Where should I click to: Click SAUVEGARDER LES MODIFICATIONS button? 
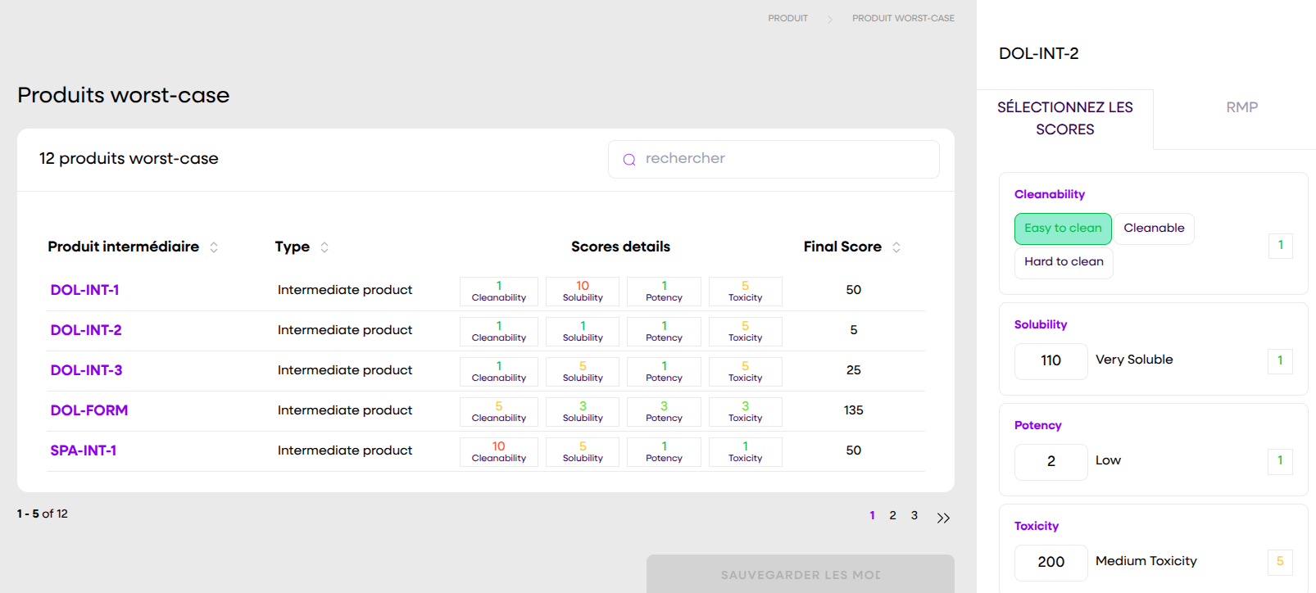coord(800,574)
